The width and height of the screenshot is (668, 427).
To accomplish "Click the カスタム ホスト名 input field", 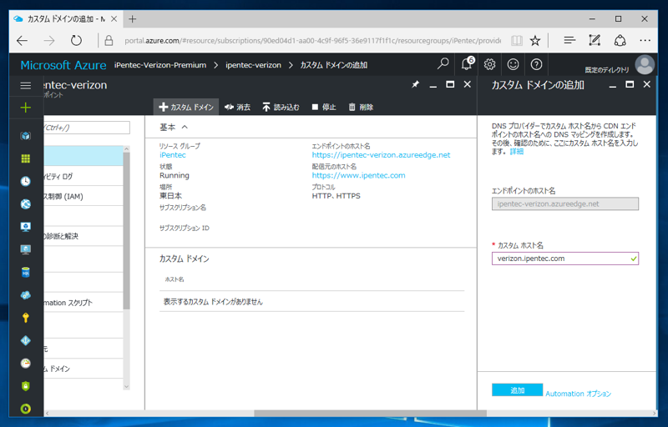I will (565, 259).
